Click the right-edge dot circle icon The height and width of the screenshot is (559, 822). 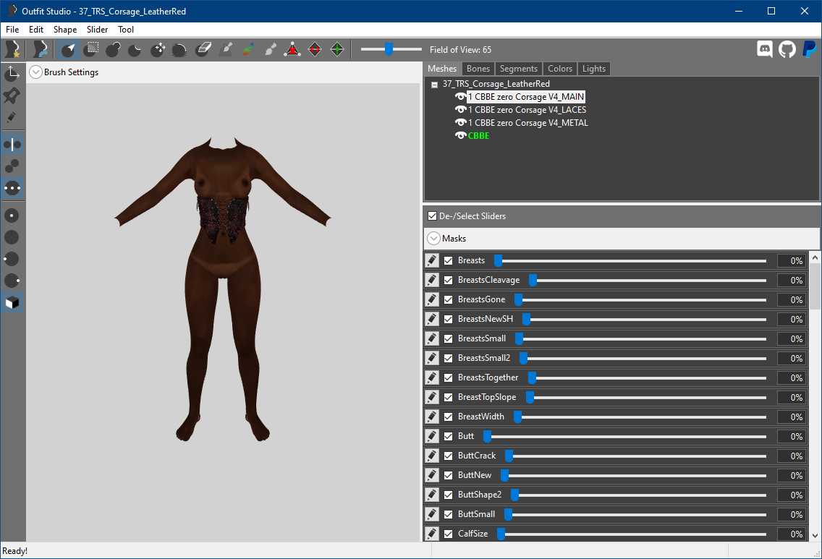click(x=12, y=281)
